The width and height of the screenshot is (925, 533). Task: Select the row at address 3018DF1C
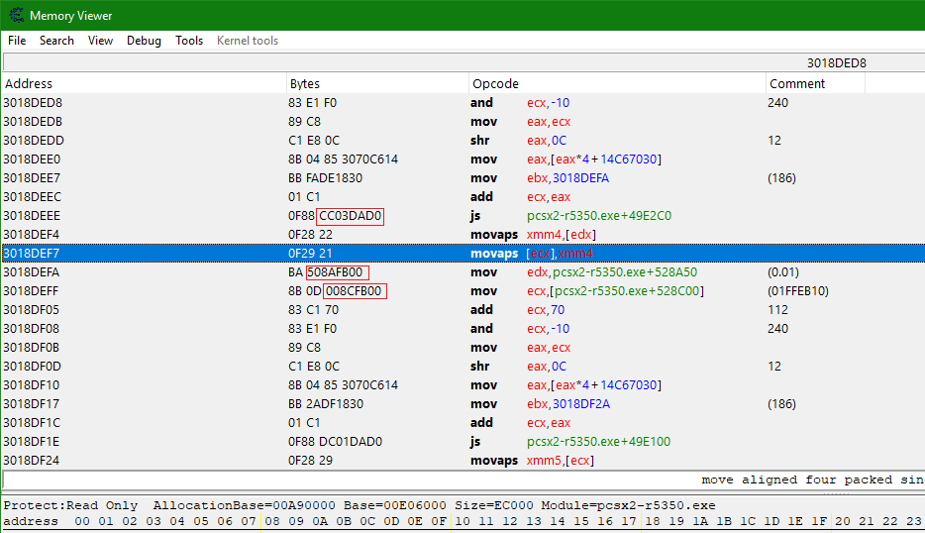click(463, 423)
